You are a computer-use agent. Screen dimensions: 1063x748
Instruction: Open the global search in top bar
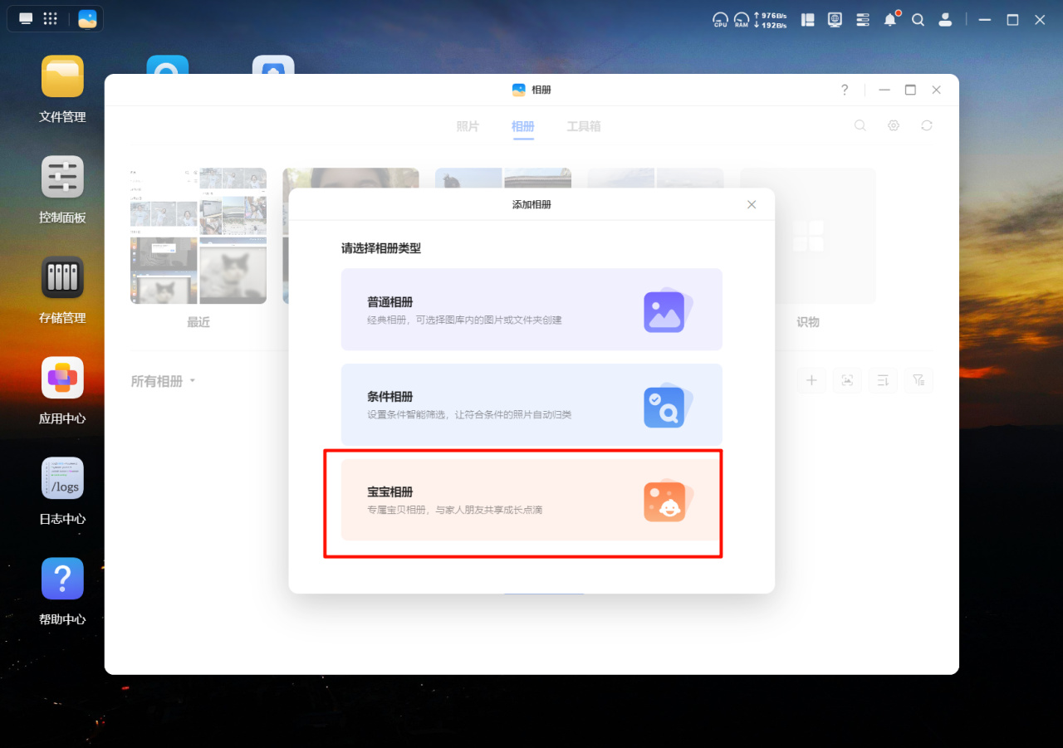(x=918, y=20)
